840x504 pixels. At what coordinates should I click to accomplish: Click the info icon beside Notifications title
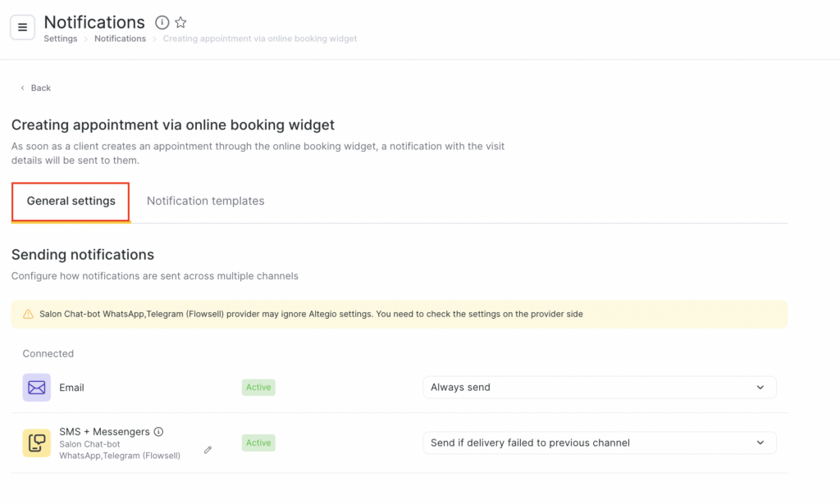click(x=162, y=23)
